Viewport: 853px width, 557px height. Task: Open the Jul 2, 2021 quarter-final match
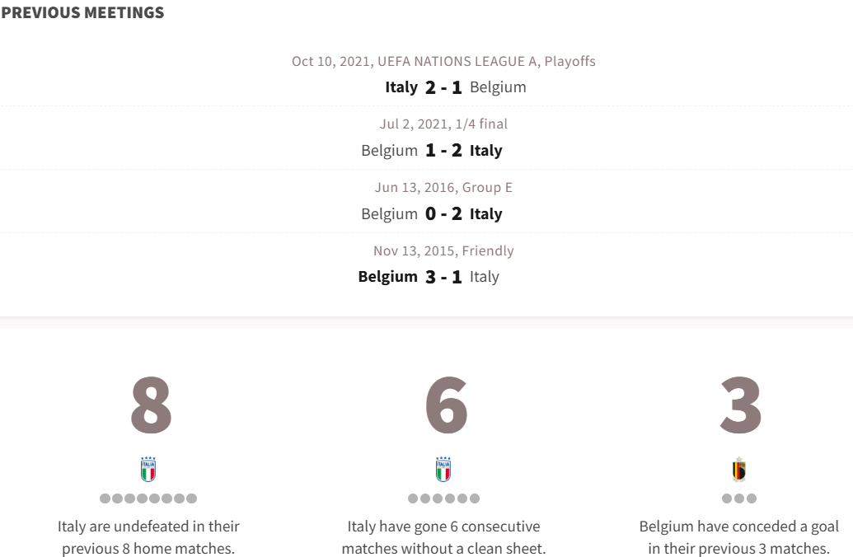coord(443,124)
